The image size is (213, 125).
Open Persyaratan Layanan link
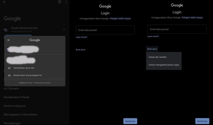pos(42,83)
